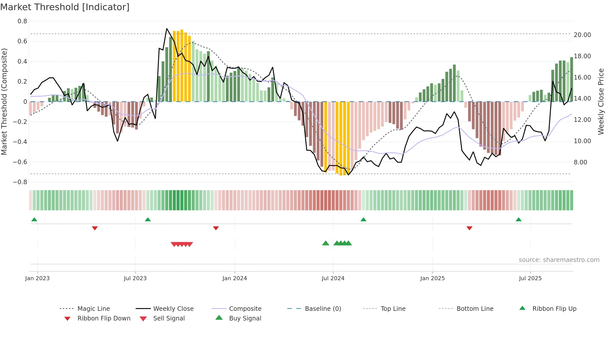Screen dimensions: 608x342
Task: Click the ribbon flip down marker in spring 2023
Action: 95,228
